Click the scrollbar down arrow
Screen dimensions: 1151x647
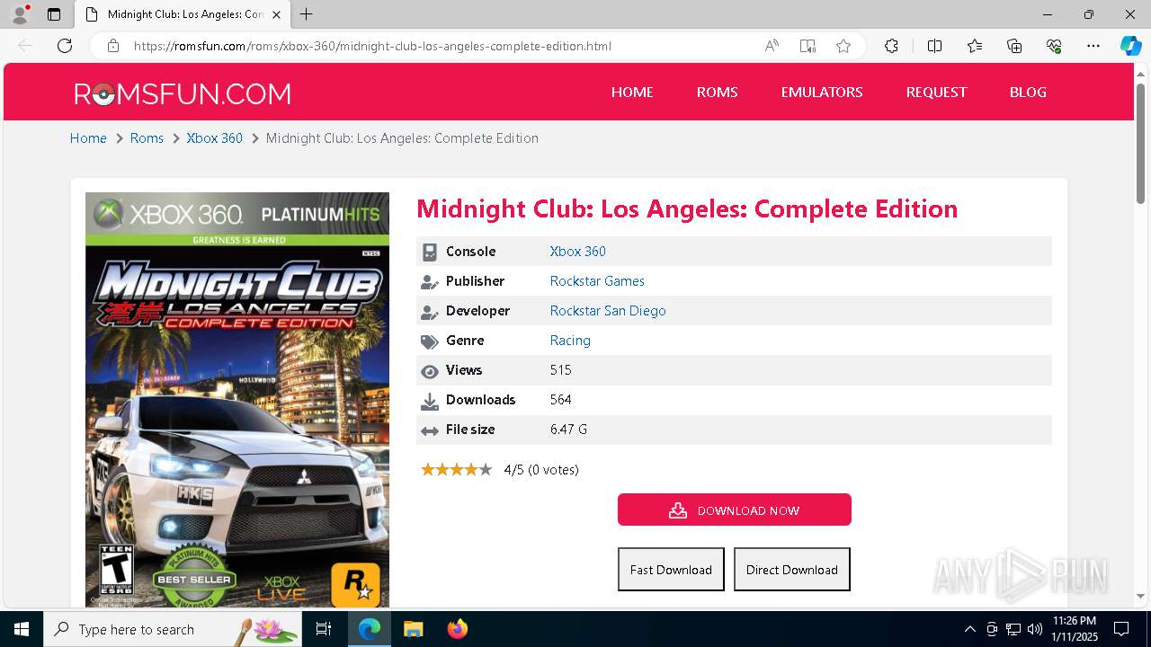[x=1141, y=595]
